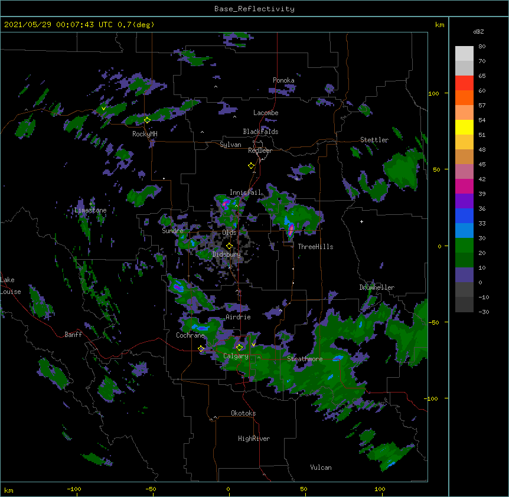
Task: Pick the bright yellow swatch in dBZ legend
Action: [464, 127]
